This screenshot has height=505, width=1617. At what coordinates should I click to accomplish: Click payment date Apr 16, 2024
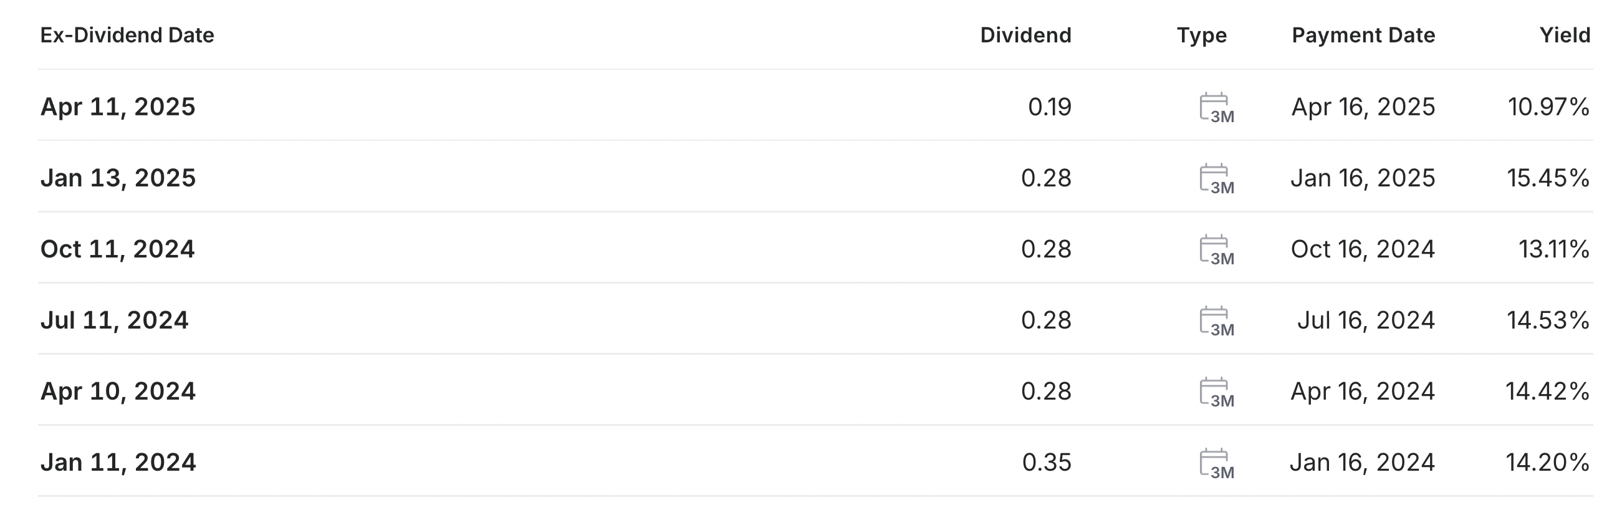tap(1363, 392)
